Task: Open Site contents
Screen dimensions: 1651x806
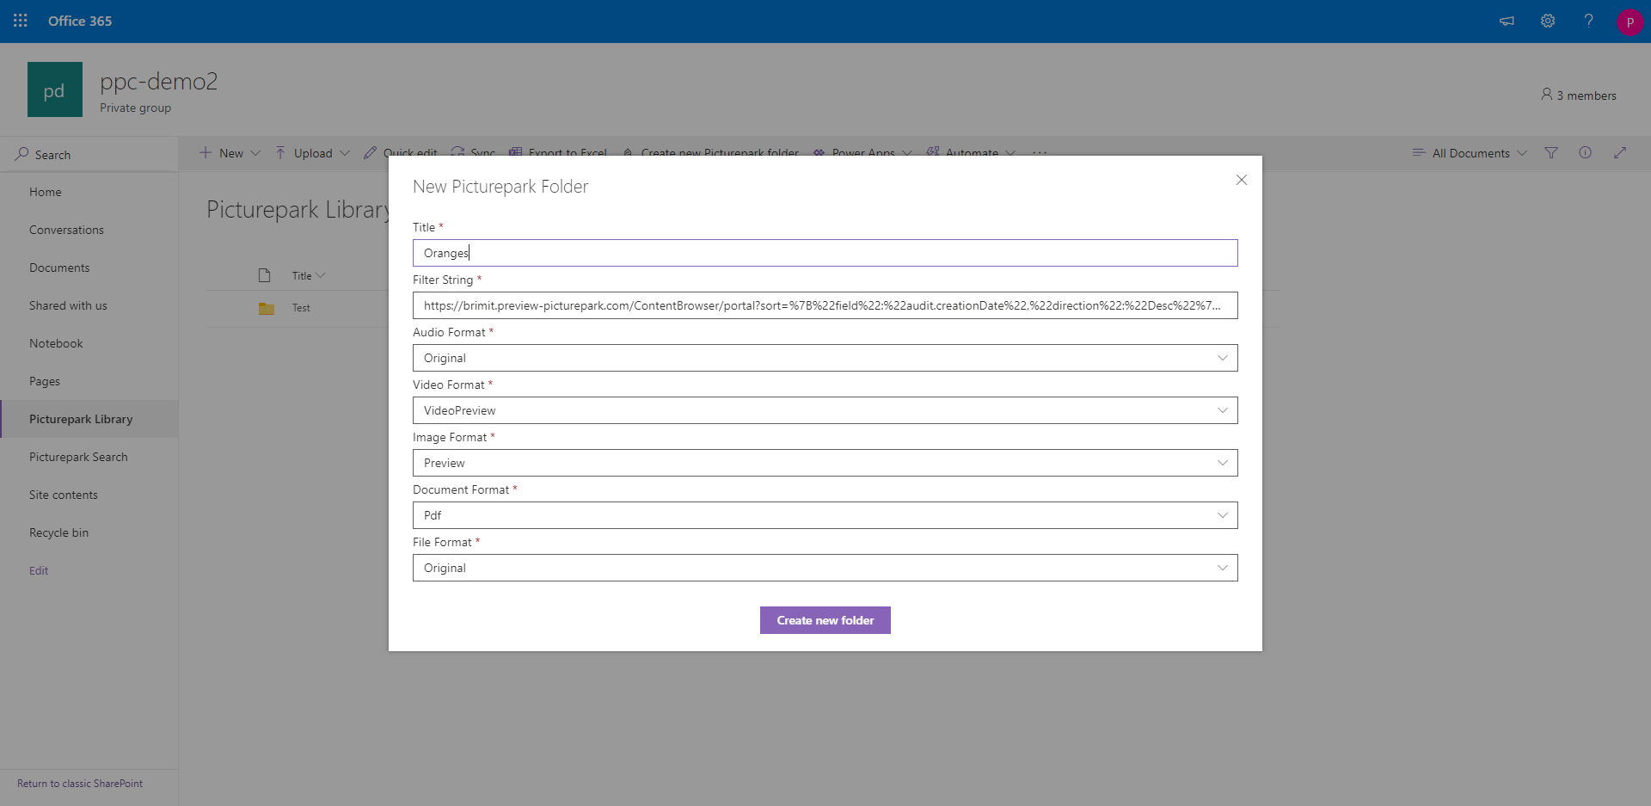Action: (x=64, y=495)
